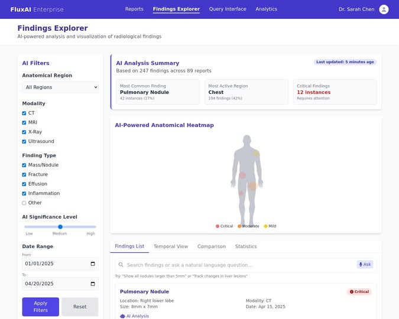Click the AI Analysis robot icon
This screenshot has width=399, height=319.
click(122, 316)
